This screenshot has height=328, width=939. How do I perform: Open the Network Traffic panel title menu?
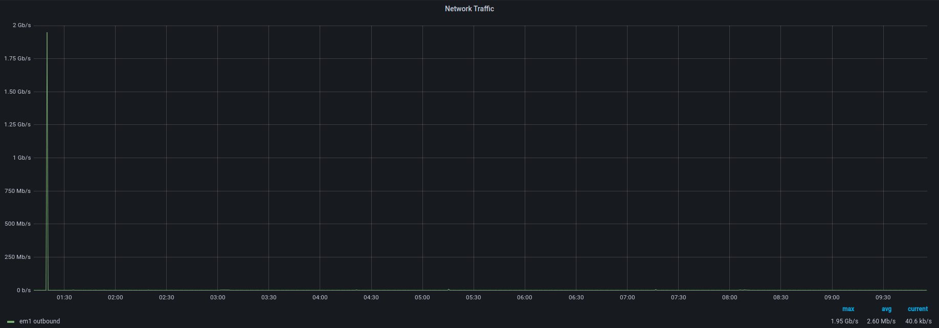[469, 9]
